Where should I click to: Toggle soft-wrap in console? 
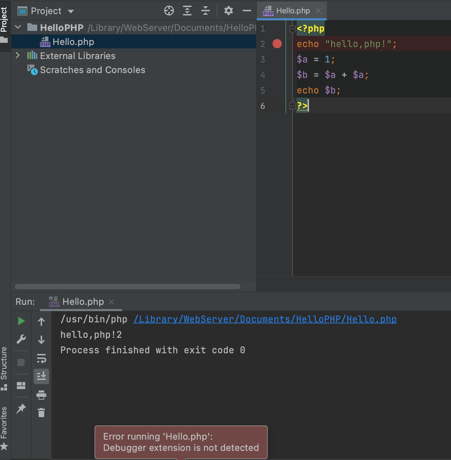41,359
